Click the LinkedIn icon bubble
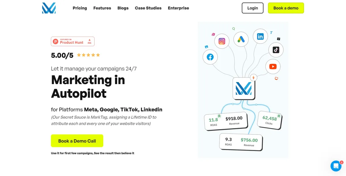The image size is (346, 176). point(260,37)
